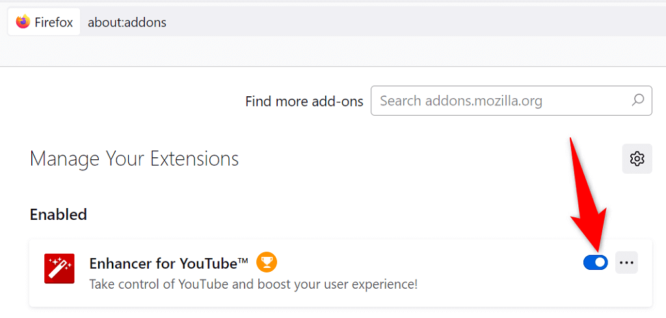Select the about:addons URL text
Viewport: 666px width, 318px height.
pyautogui.click(x=127, y=22)
